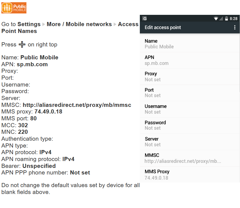Tap the Password setting row
Image resolution: width=240 pixels, height=208 pixels.
pyautogui.click(x=190, y=125)
